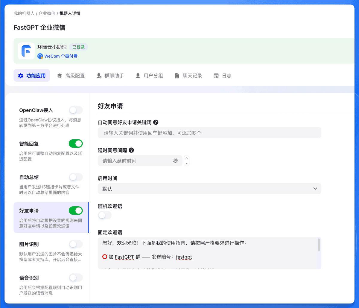Screen dimensions: 359x308
Task: Click the keyword input for auto-approve friend requests
Action: (209, 133)
